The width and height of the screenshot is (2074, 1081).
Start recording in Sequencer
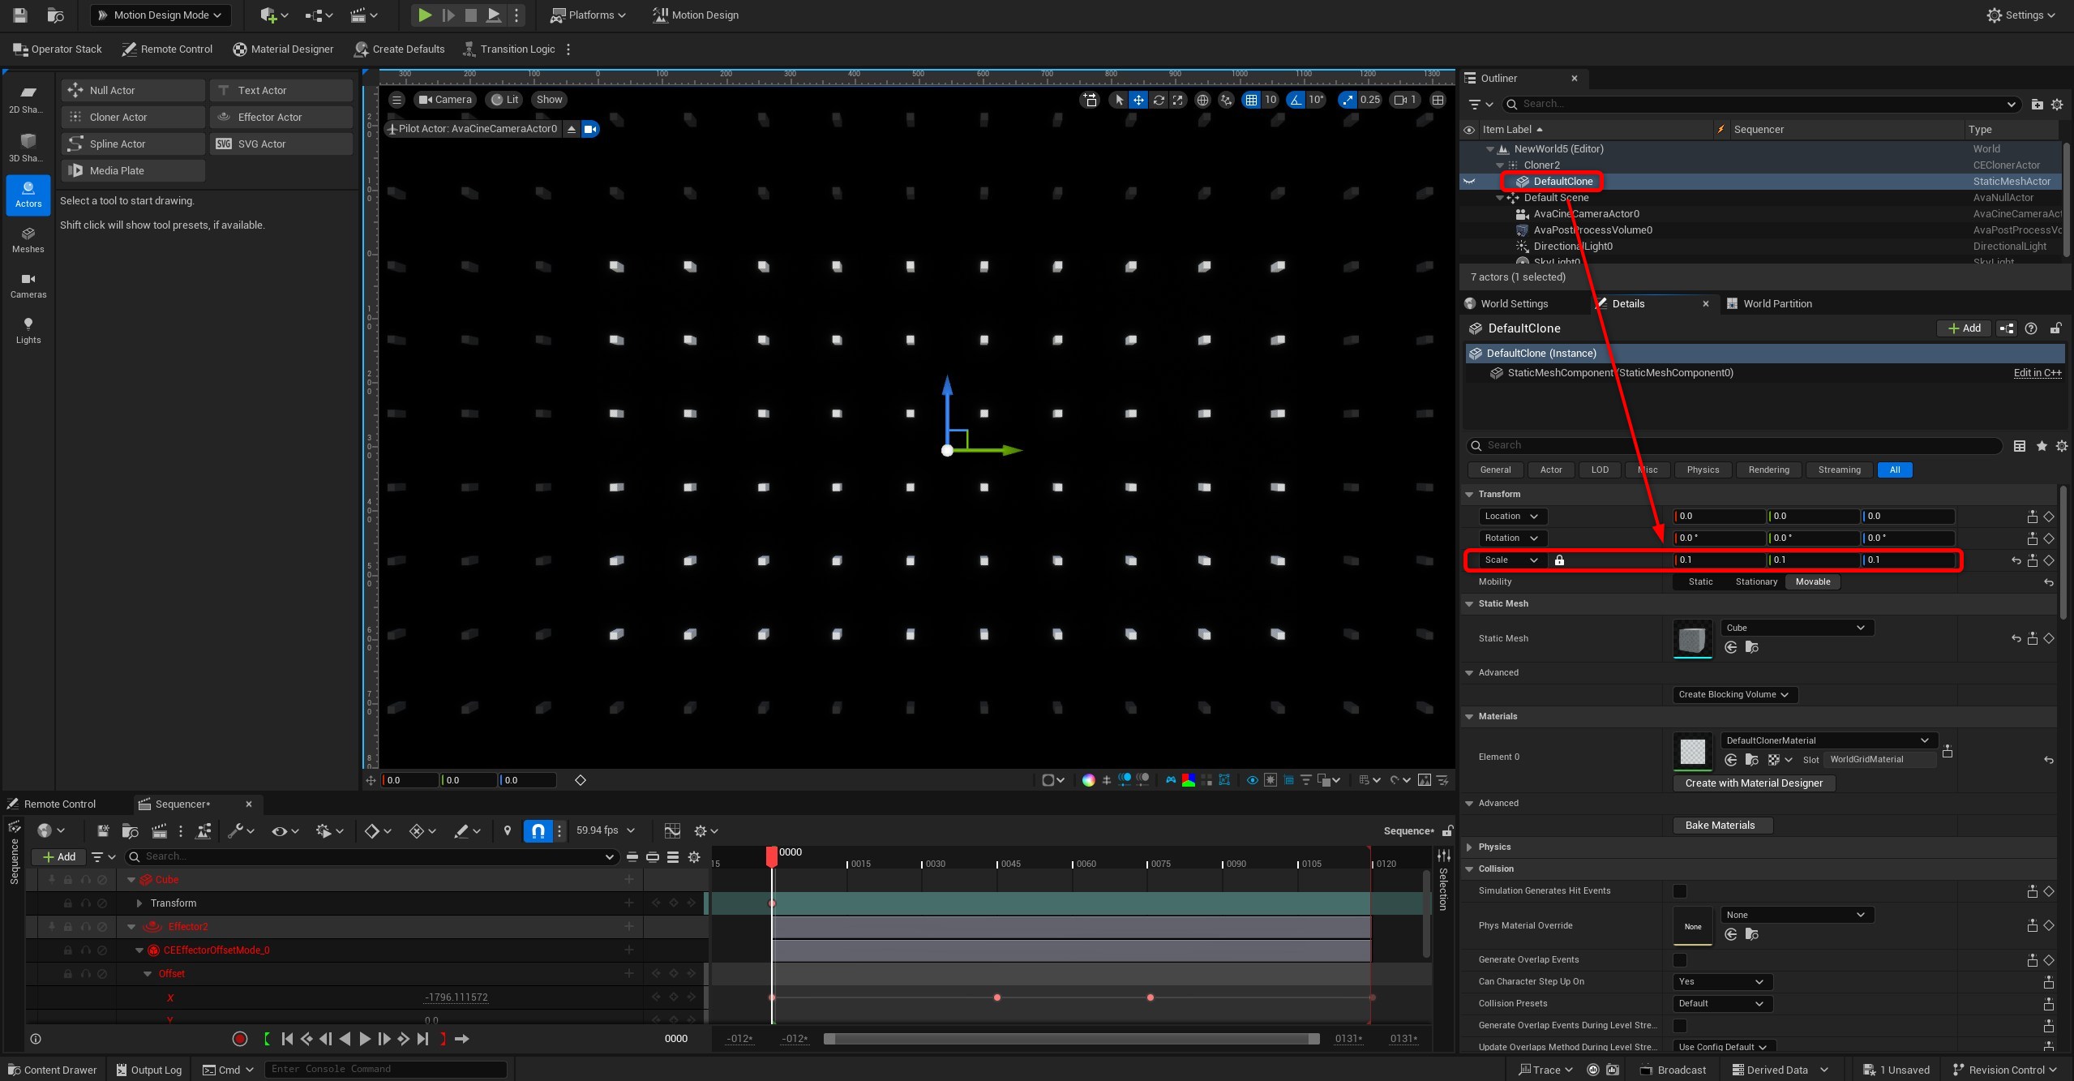point(239,1039)
